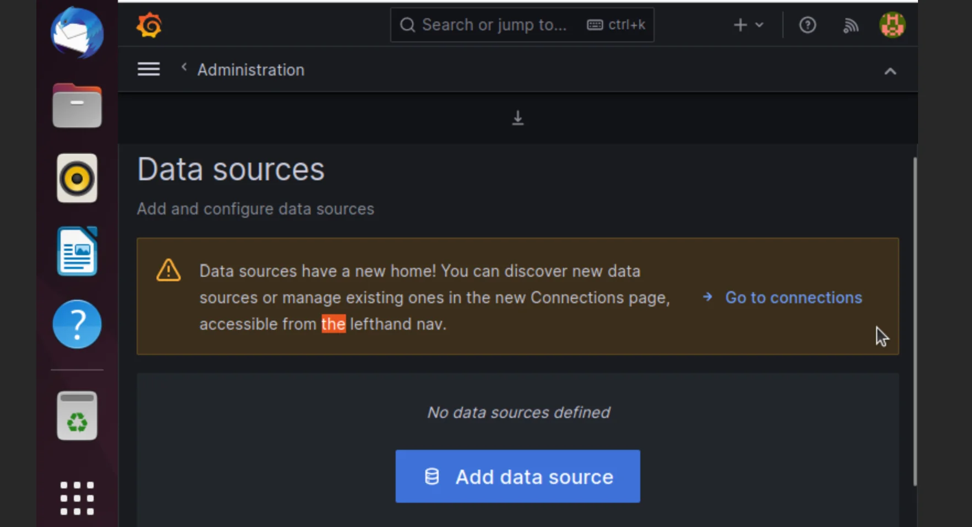Click the Grafana logo
Image resolution: width=972 pixels, height=527 pixels.
pyautogui.click(x=149, y=24)
